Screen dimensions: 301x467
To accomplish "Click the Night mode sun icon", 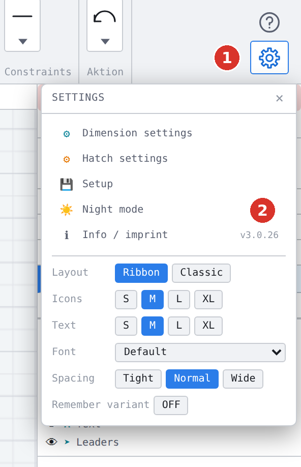I will coord(67,210).
